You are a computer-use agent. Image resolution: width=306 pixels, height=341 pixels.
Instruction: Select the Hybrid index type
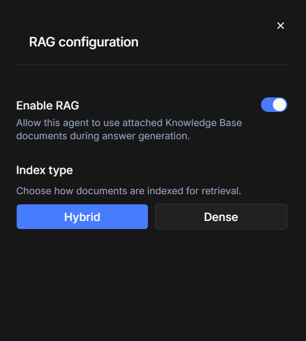(x=82, y=216)
